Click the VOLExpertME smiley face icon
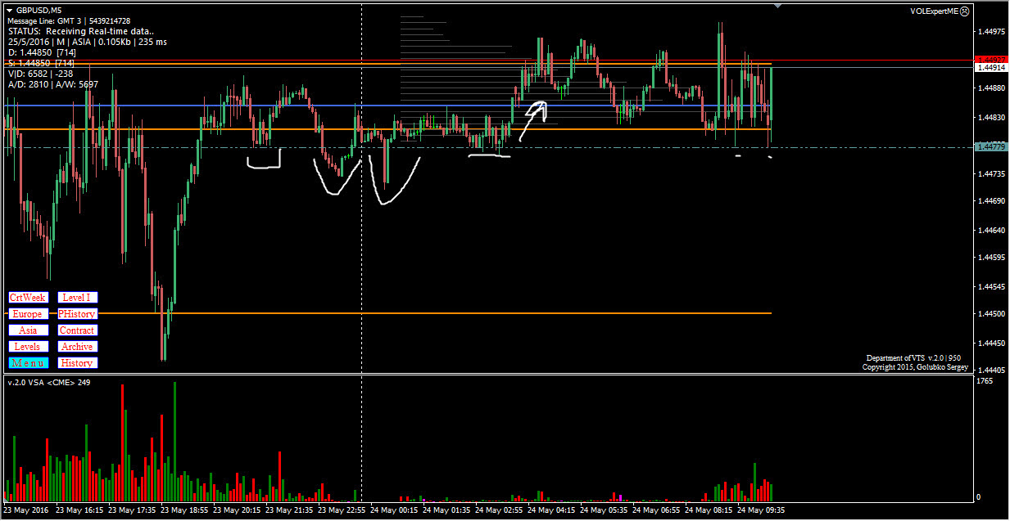The width and height of the screenshot is (1010, 521). point(964,11)
